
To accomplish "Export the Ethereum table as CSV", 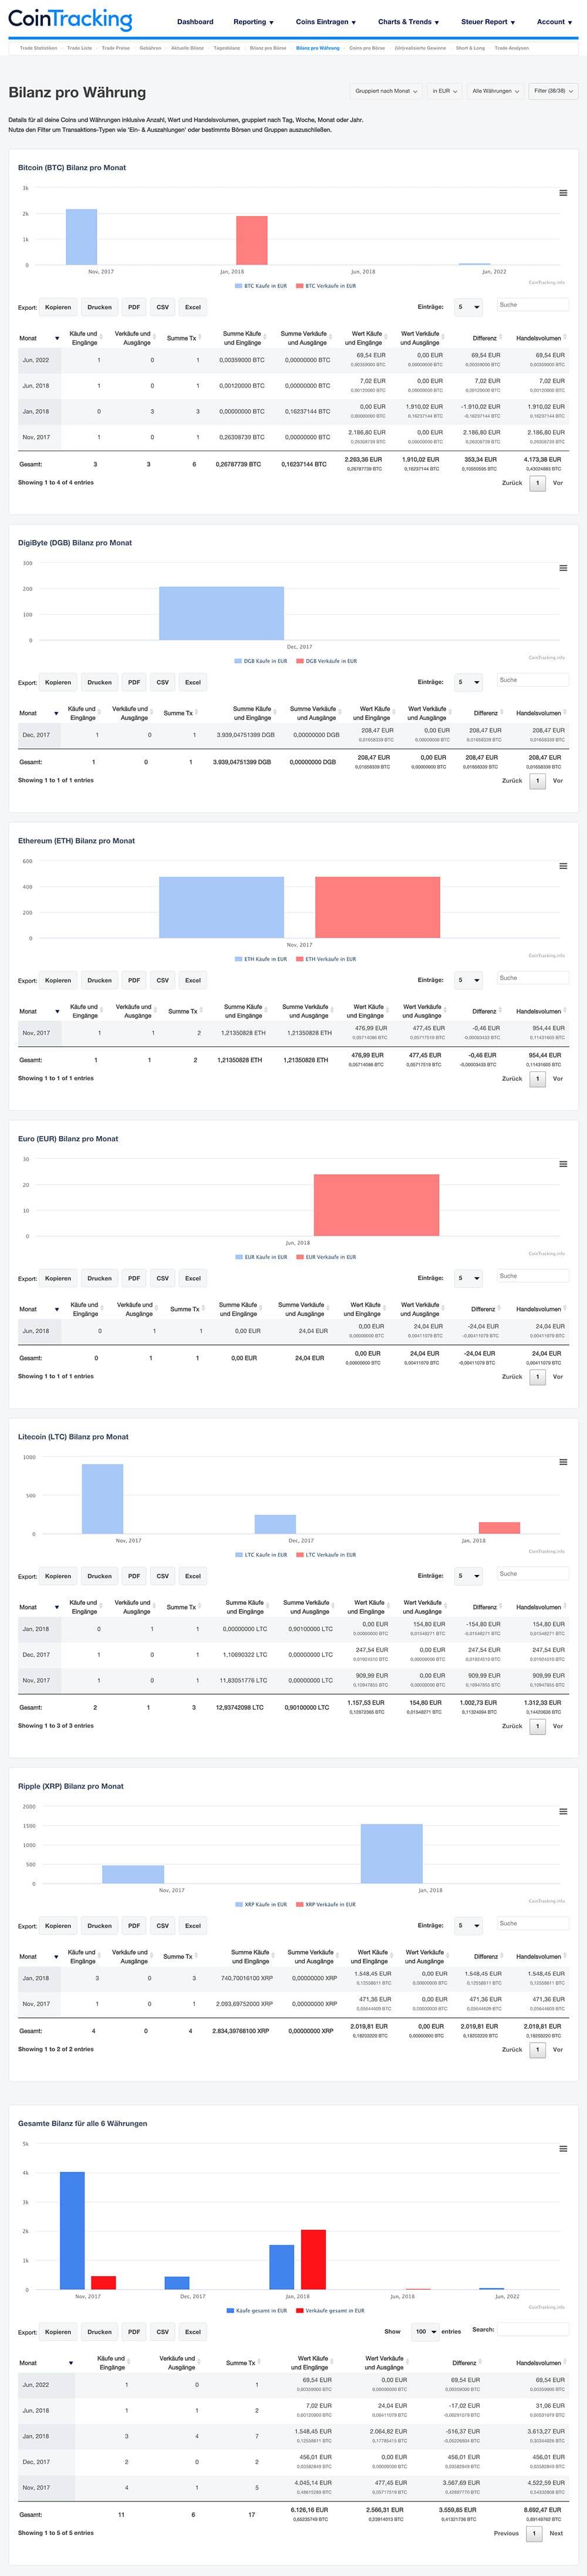I will point(163,980).
